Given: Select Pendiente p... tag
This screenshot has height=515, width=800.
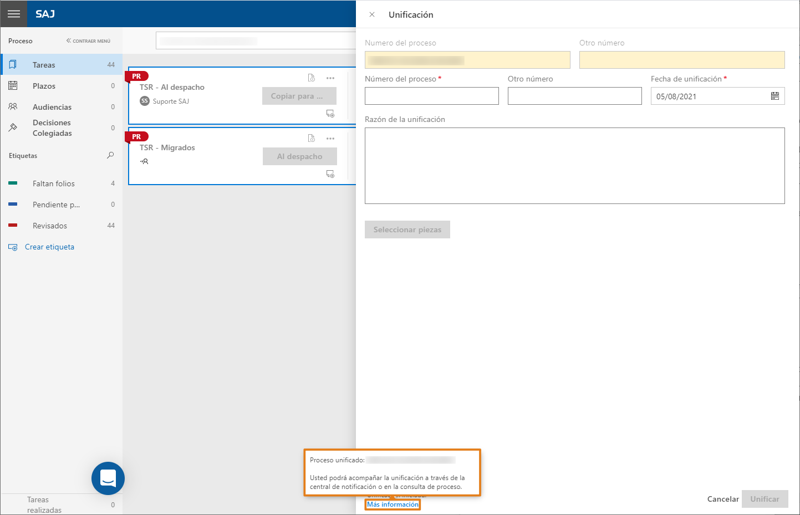Looking at the screenshot, I should [61, 205].
